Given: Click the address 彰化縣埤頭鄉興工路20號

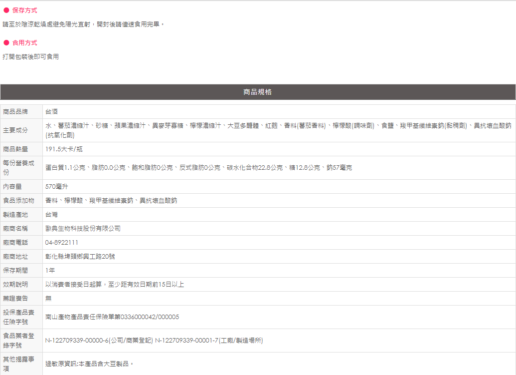Looking at the screenshot, I should (80, 256).
